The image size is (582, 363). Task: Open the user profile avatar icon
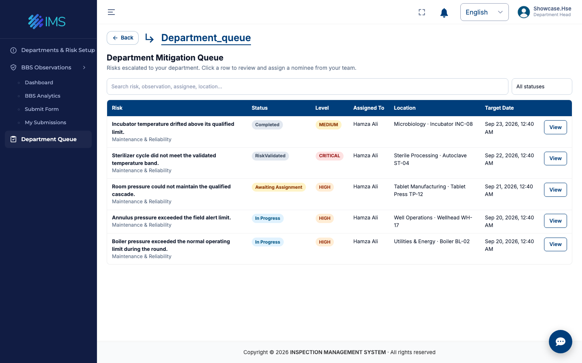[524, 12]
